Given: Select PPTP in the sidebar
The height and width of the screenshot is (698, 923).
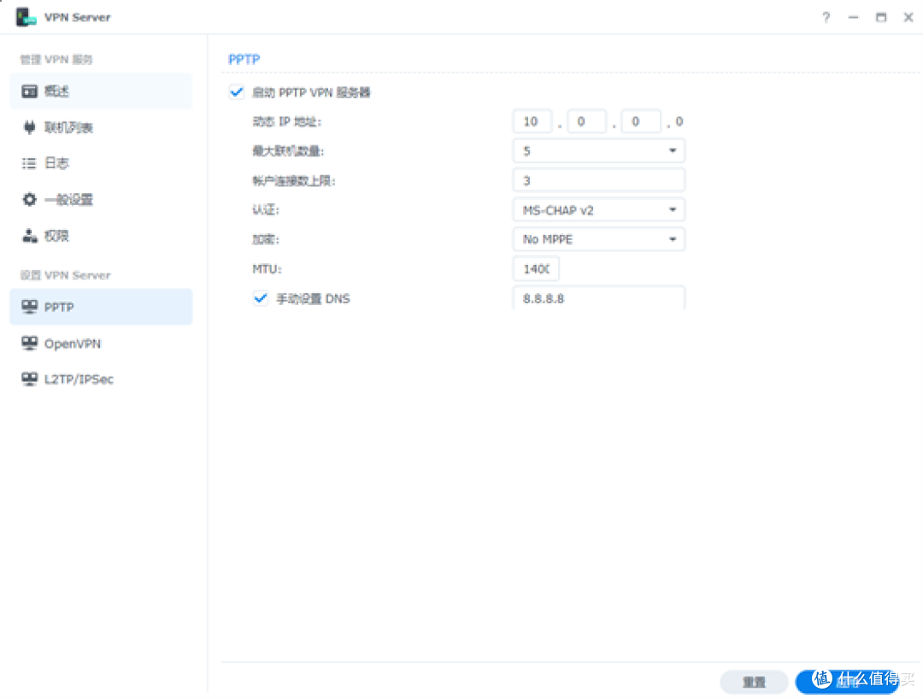Looking at the screenshot, I should (x=101, y=307).
